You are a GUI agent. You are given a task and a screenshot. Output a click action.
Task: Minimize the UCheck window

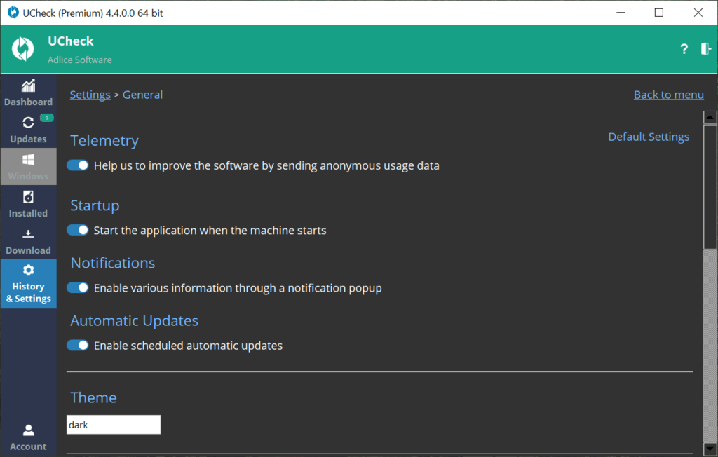[621, 13]
